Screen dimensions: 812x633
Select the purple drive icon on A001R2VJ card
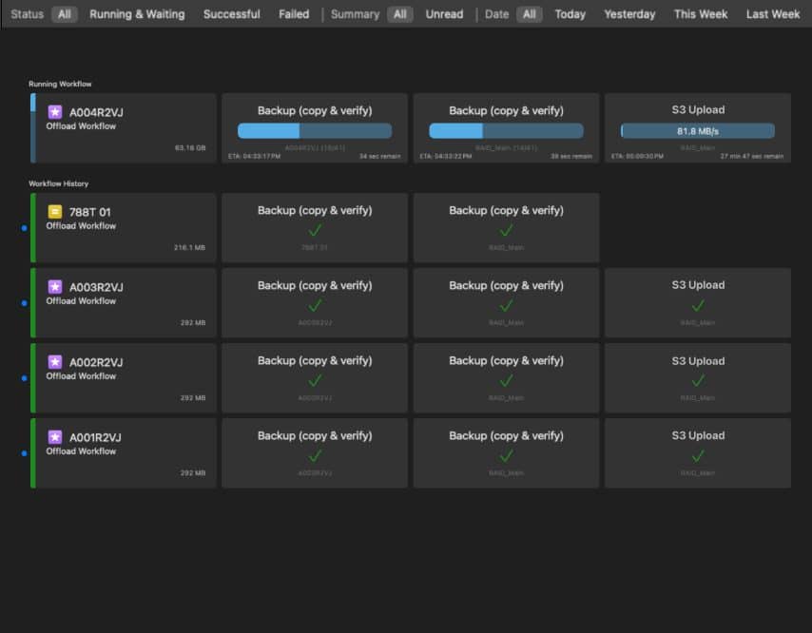click(x=54, y=438)
